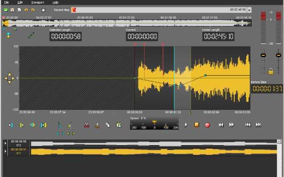Viewport: 284px width, 177px height.
Task: Click the gray Nº2 segment waveform
Action: pos(154,144)
